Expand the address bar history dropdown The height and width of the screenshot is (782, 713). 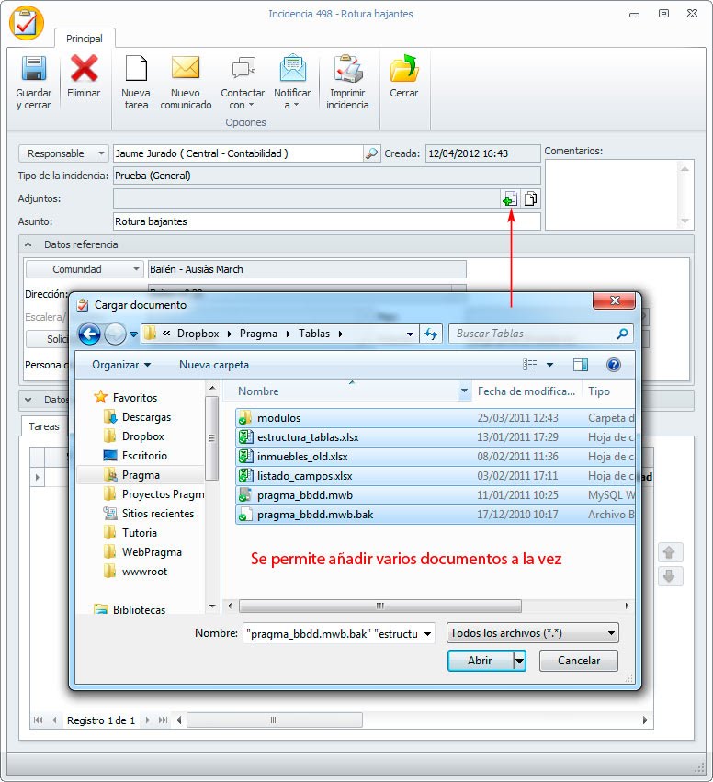(x=410, y=334)
